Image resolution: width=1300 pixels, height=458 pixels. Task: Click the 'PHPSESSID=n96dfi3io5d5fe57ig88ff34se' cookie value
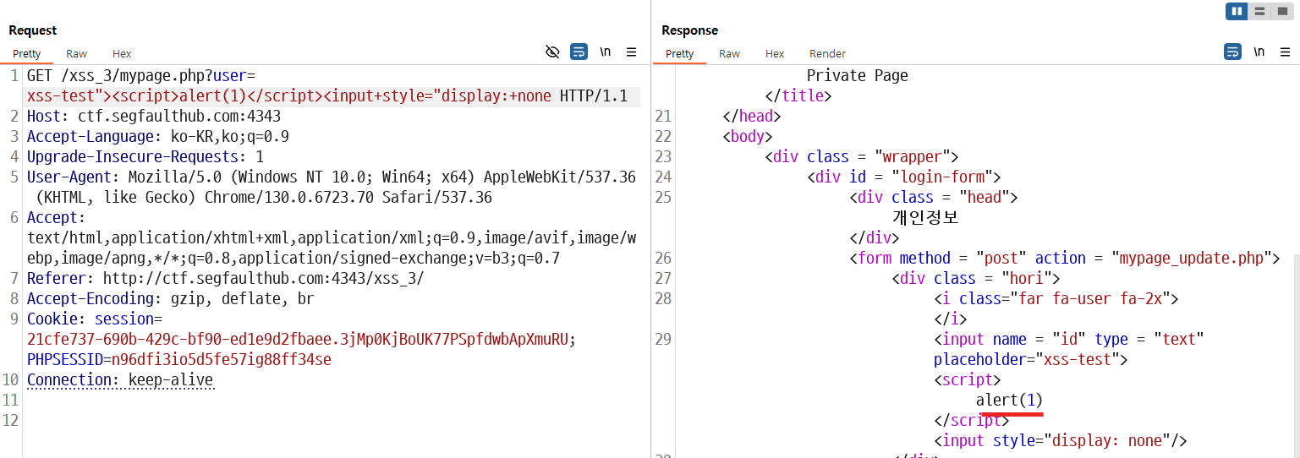coord(179,359)
